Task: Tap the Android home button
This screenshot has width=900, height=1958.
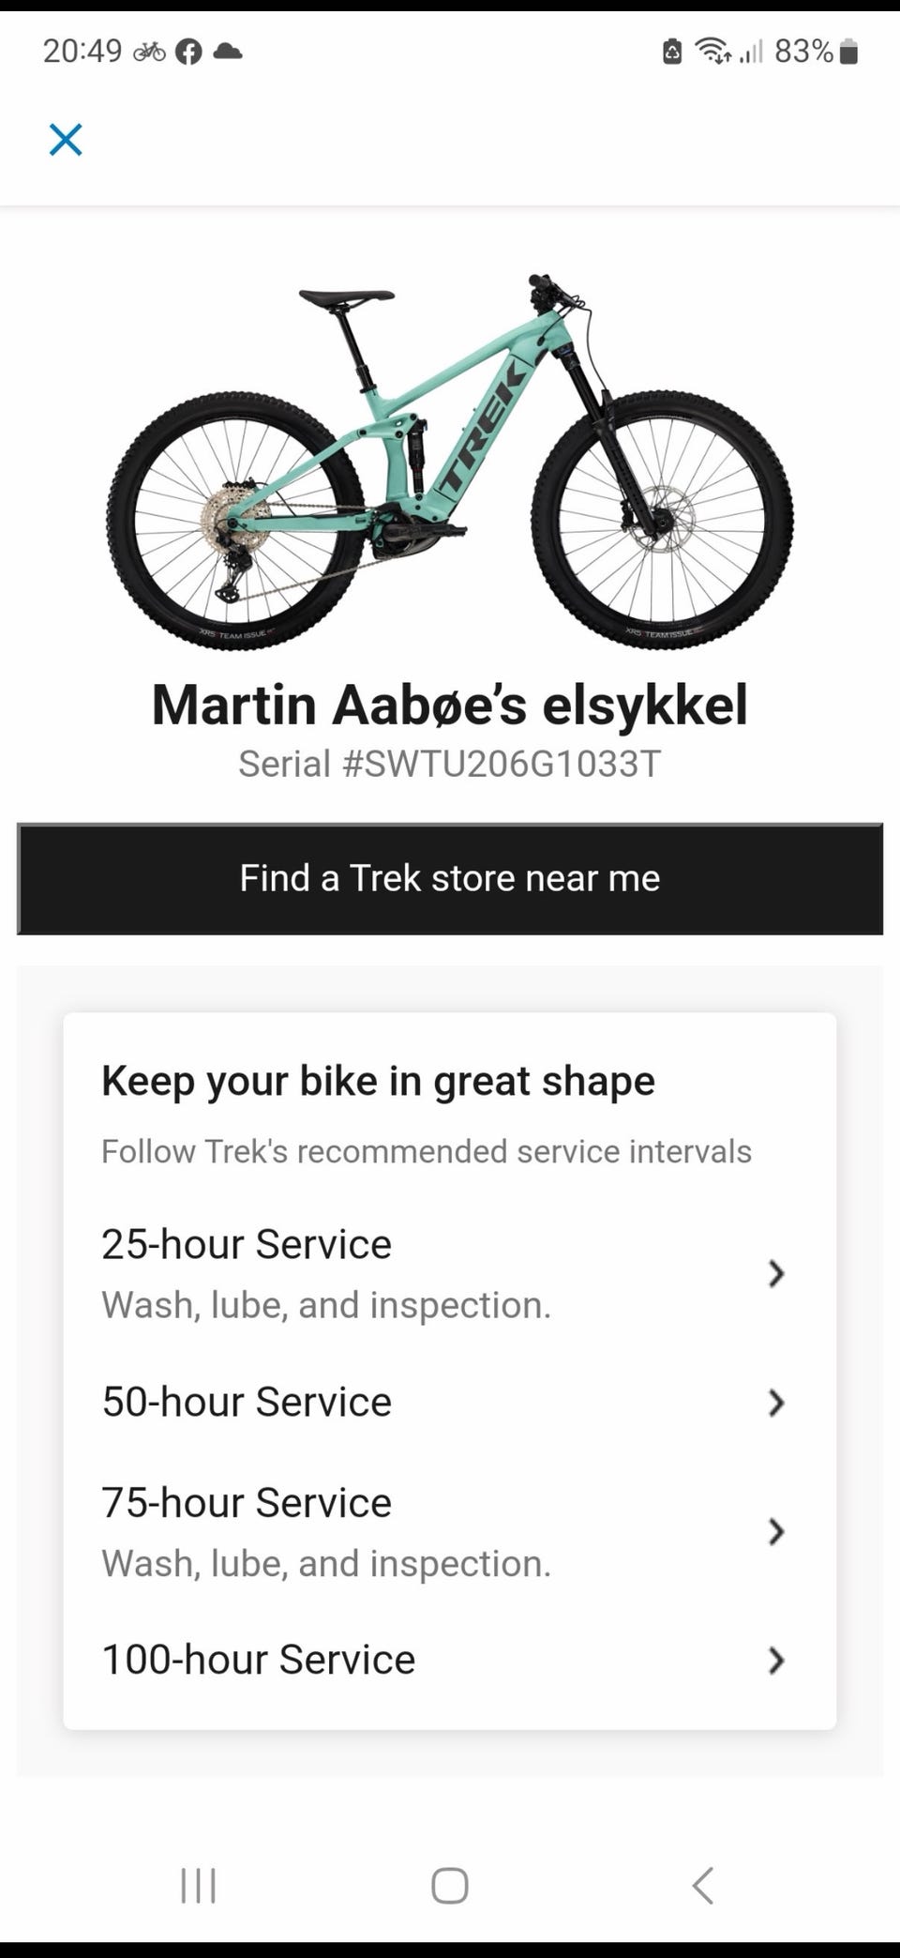Action: [x=450, y=1885]
